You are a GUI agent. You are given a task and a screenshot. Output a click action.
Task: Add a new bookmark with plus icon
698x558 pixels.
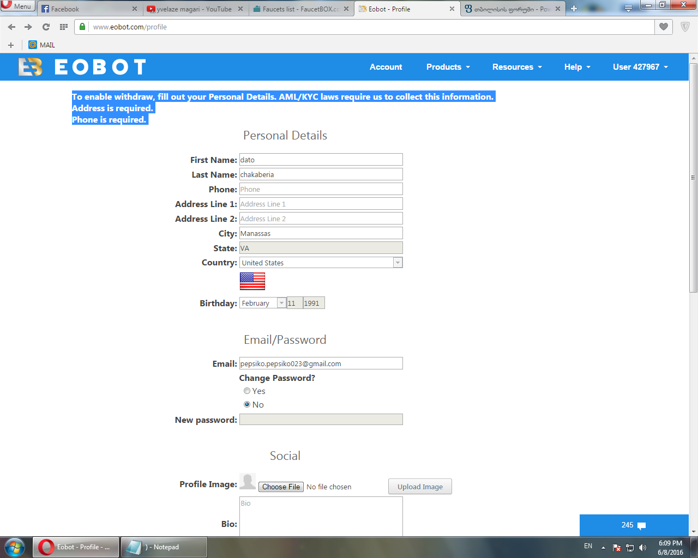point(11,45)
